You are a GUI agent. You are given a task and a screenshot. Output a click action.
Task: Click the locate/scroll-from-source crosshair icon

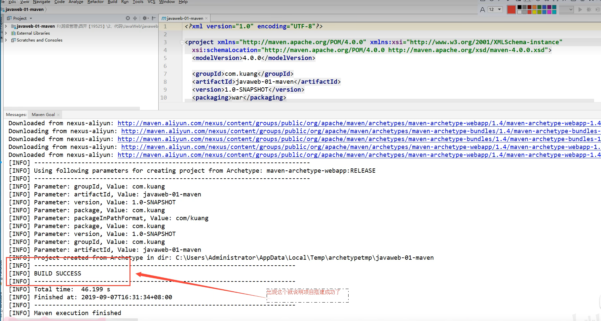click(128, 18)
